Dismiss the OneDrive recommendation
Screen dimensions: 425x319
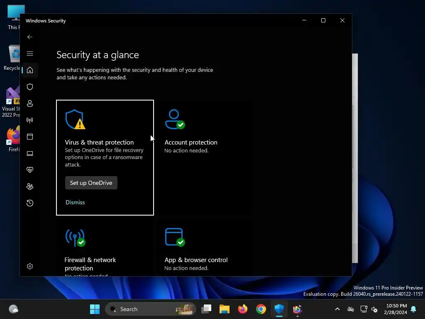coord(75,202)
